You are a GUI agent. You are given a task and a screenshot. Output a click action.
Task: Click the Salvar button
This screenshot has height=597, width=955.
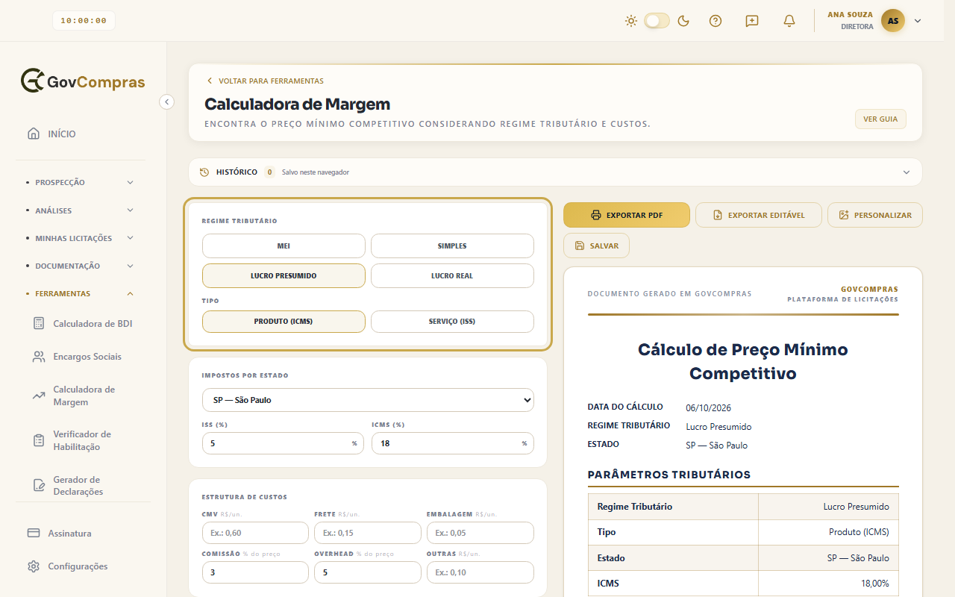(x=596, y=246)
